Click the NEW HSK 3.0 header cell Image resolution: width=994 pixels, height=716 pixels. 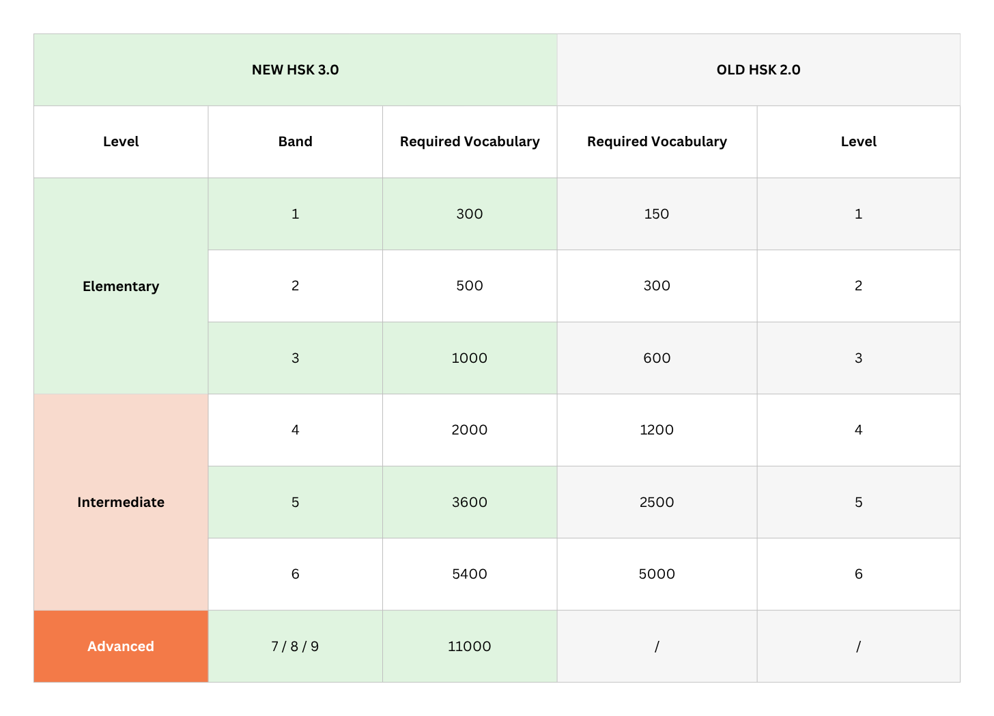click(295, 70)
